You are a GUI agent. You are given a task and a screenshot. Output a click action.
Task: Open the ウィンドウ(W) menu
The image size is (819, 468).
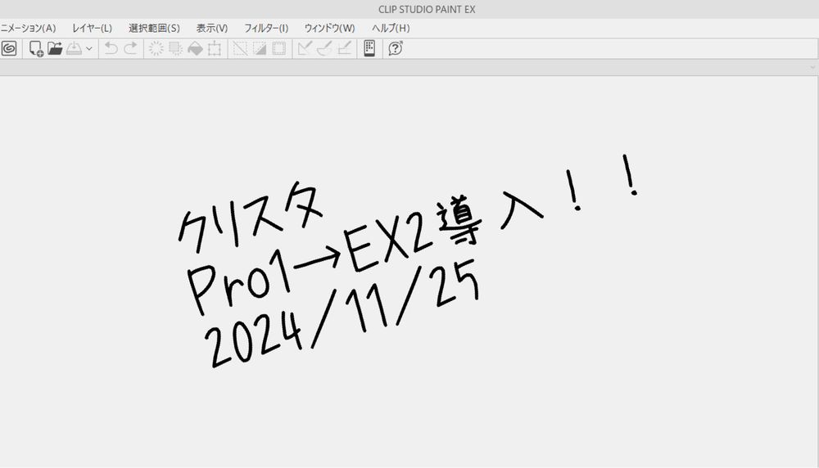(329, 28)
